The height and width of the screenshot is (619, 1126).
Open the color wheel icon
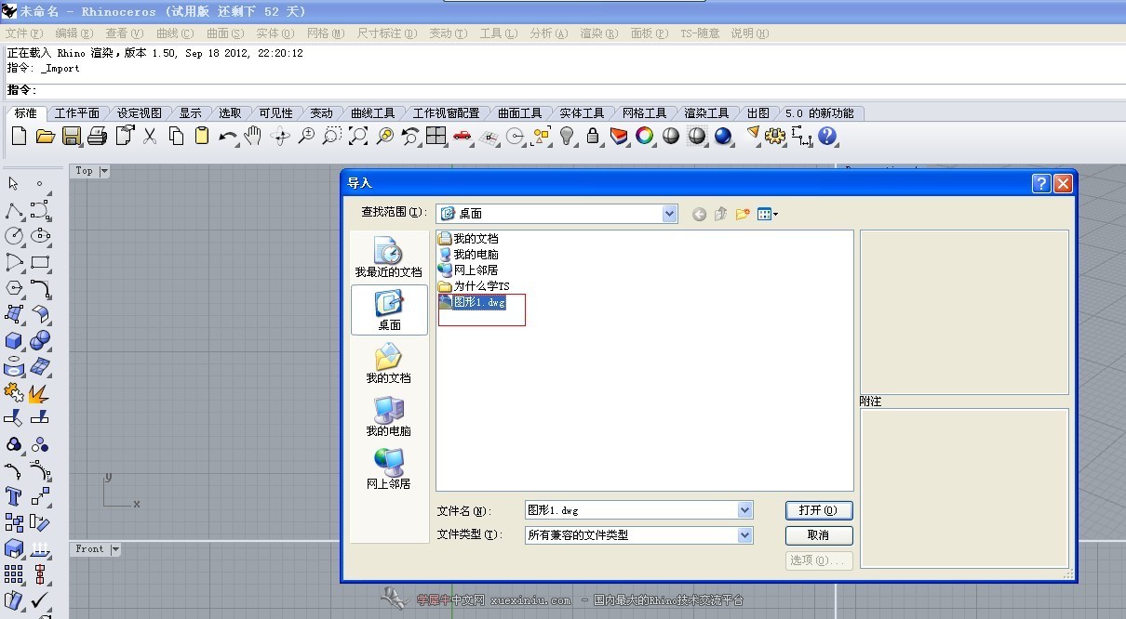click(x=645, y=137)
